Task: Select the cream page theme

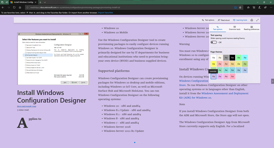Action: pos(220,57)
